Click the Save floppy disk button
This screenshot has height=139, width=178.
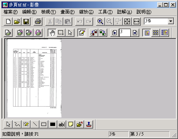(26, 22)
